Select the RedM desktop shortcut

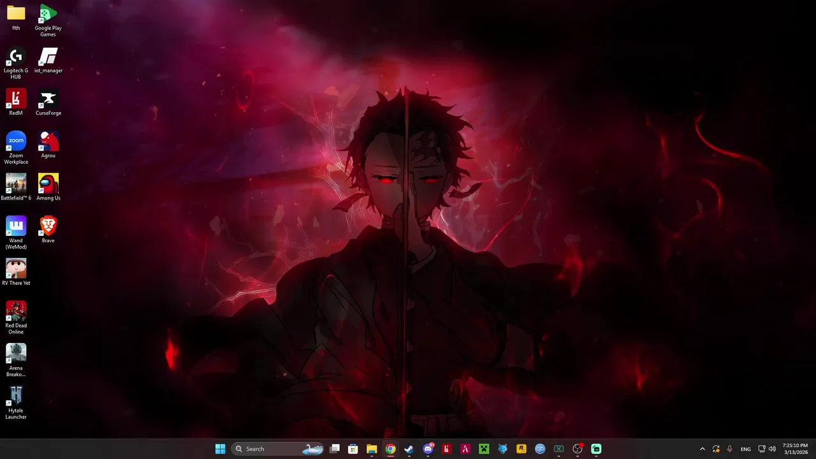16,103
